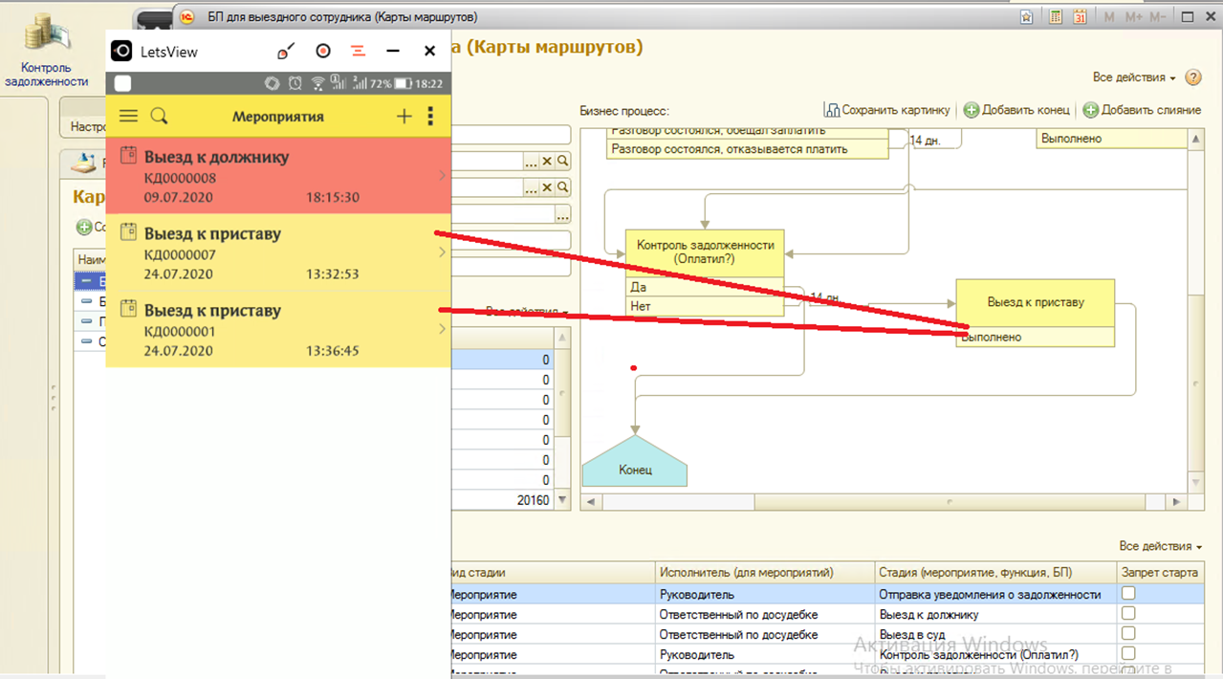Screen dimensions: 1223x679
Task: Click the LetsView record button
Action: tap(323, 51)
